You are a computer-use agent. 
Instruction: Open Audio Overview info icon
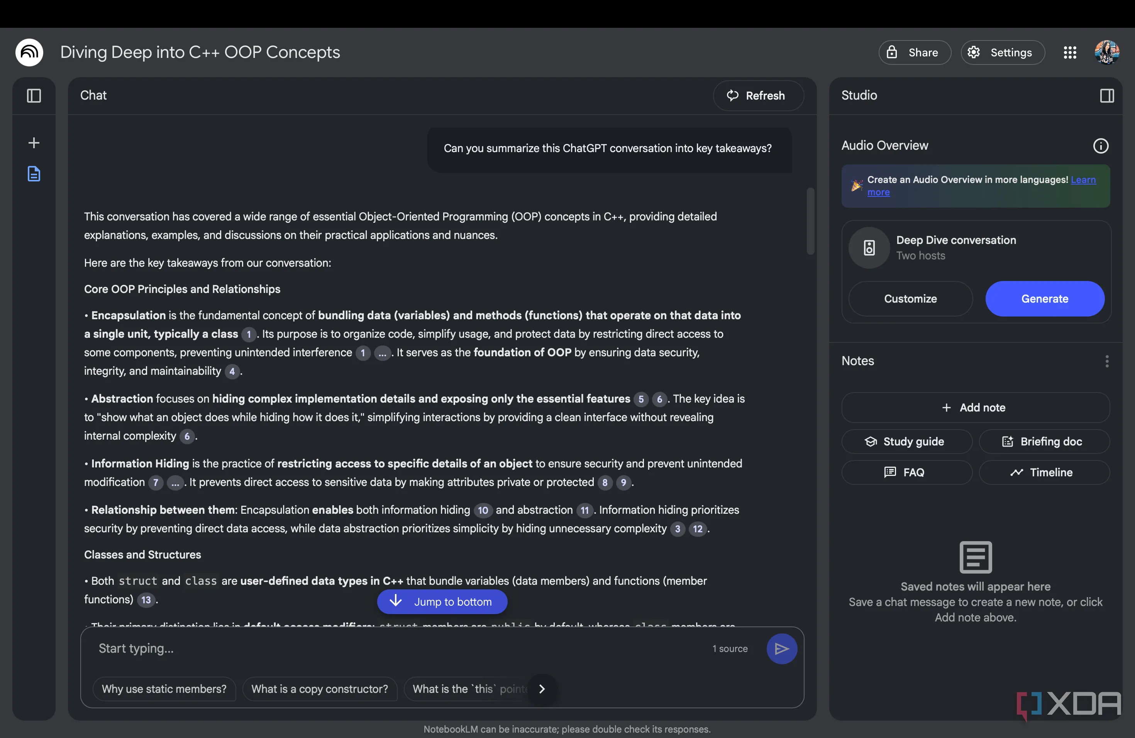(1101, 146)
